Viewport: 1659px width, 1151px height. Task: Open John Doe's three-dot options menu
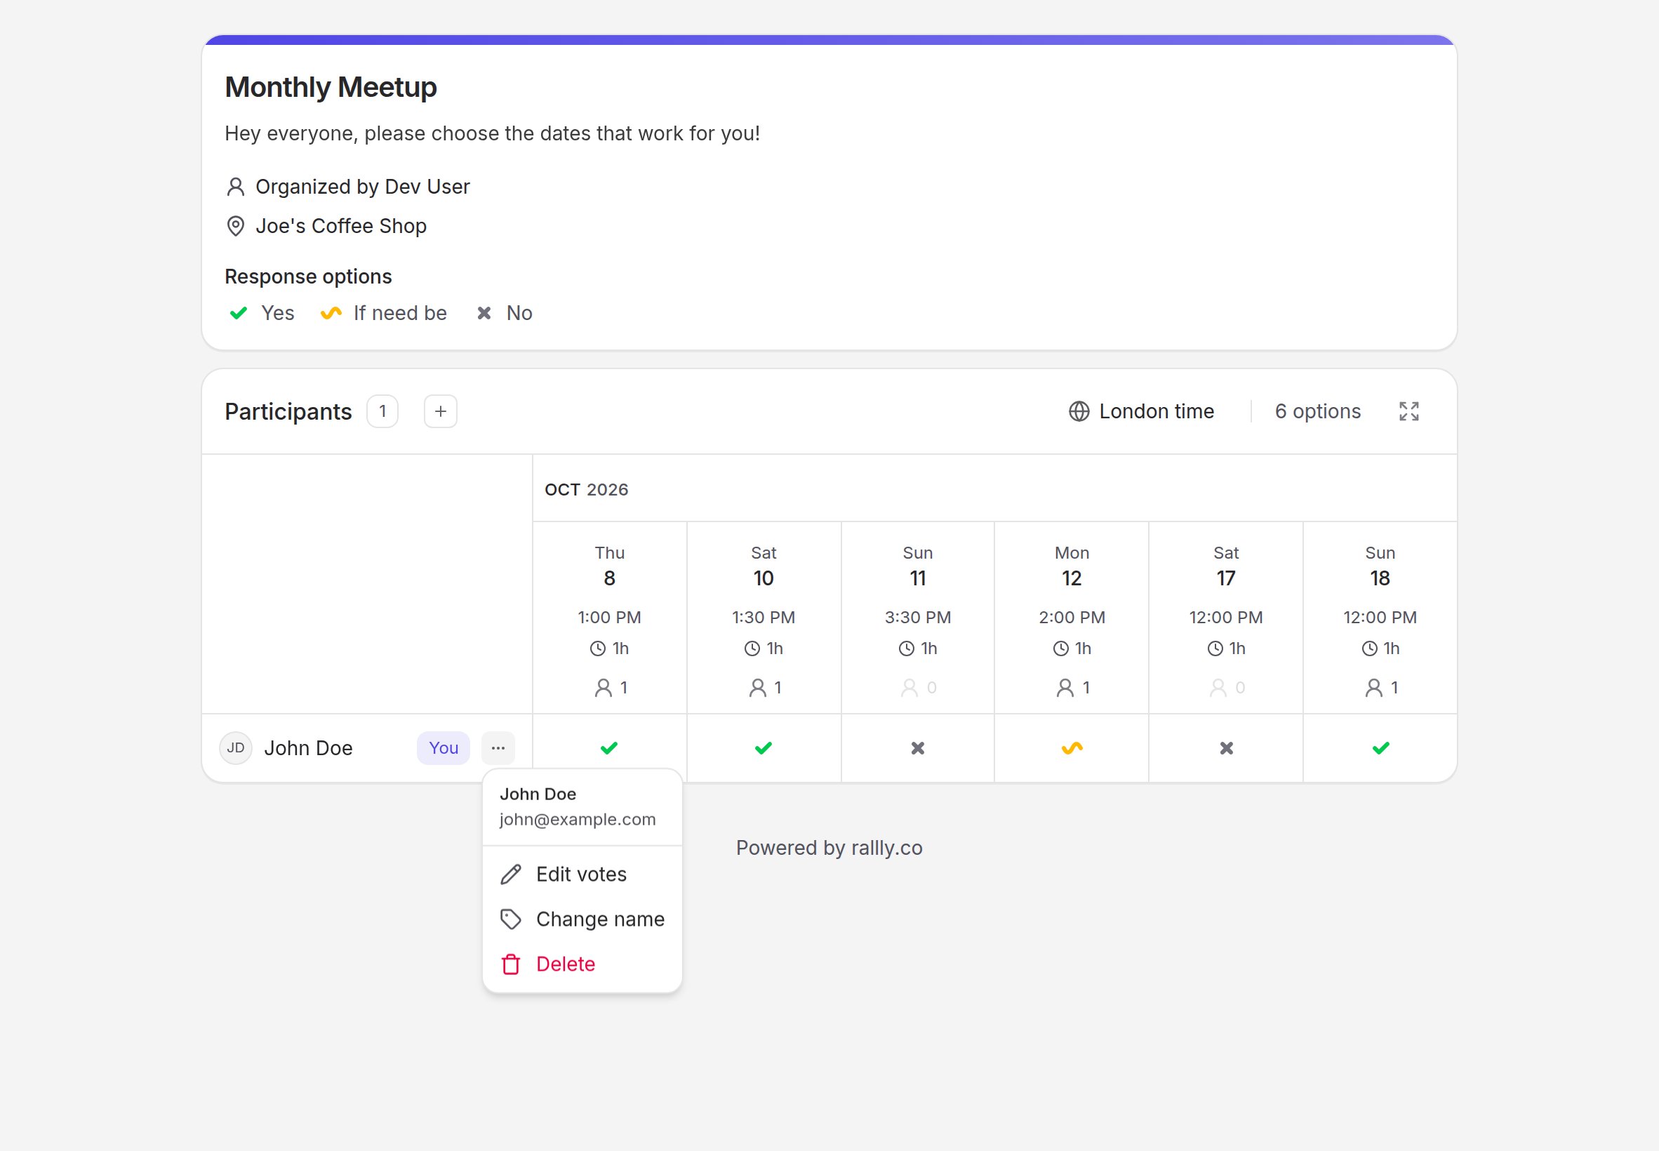click(x=498, y=748)
